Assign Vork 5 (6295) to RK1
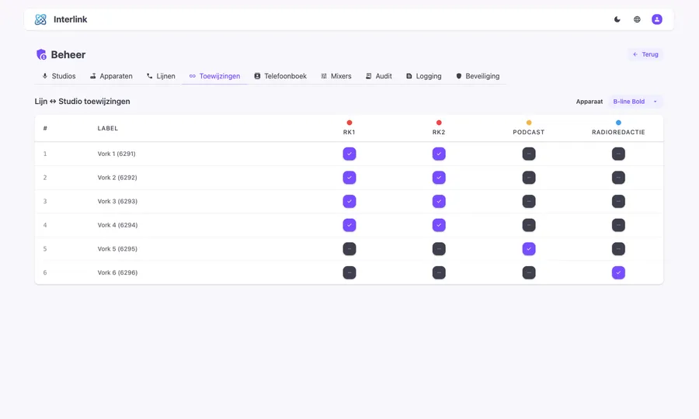The height and width of the screenshot is (419, 699). coord(349,249)
